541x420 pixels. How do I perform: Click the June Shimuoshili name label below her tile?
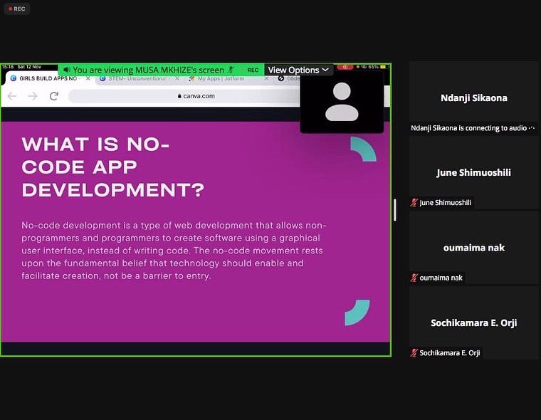tap(445, 203)
